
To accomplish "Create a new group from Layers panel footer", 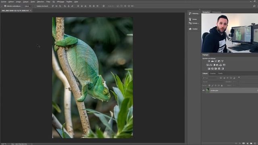I will pos(251,143).
